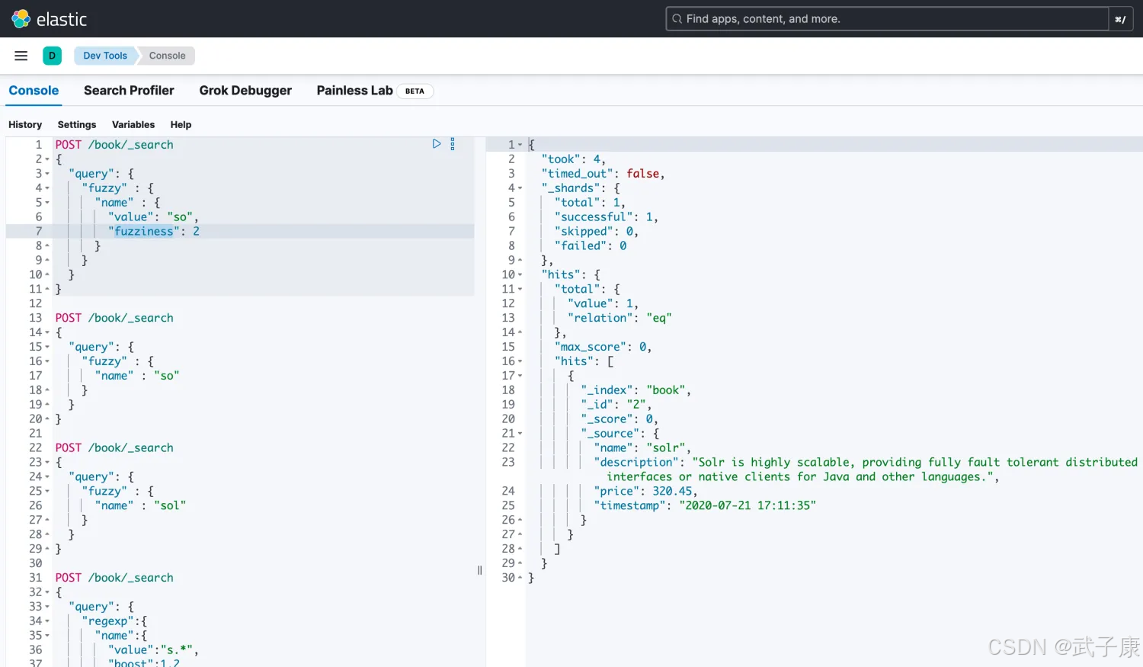Click the BETA badge next to Painless Lab
Screen dimensions: 1143x667
(415, 91)
